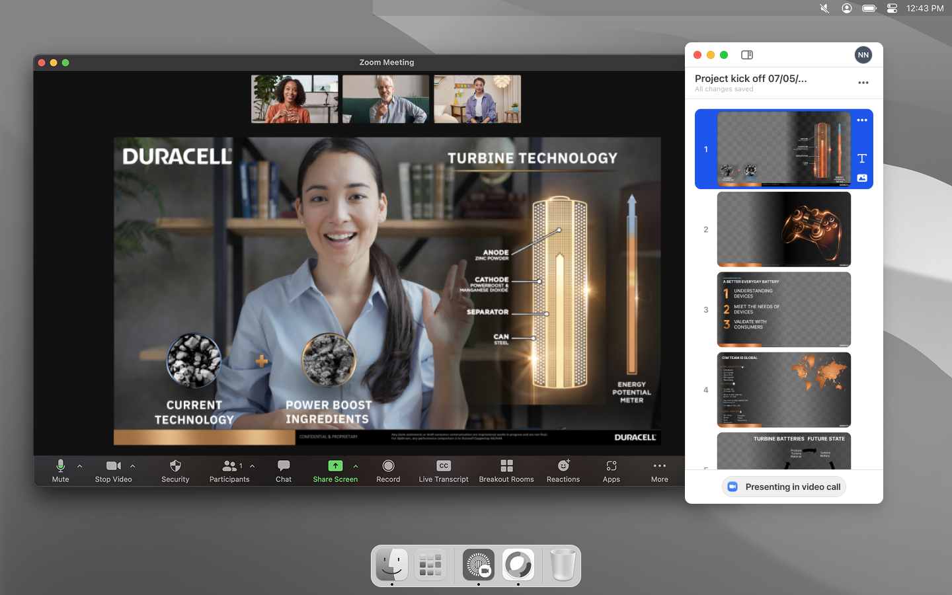Viewport: 952px width, 595px height.
Task: Open Control Center in menu bar
Action: click(892, 8)
